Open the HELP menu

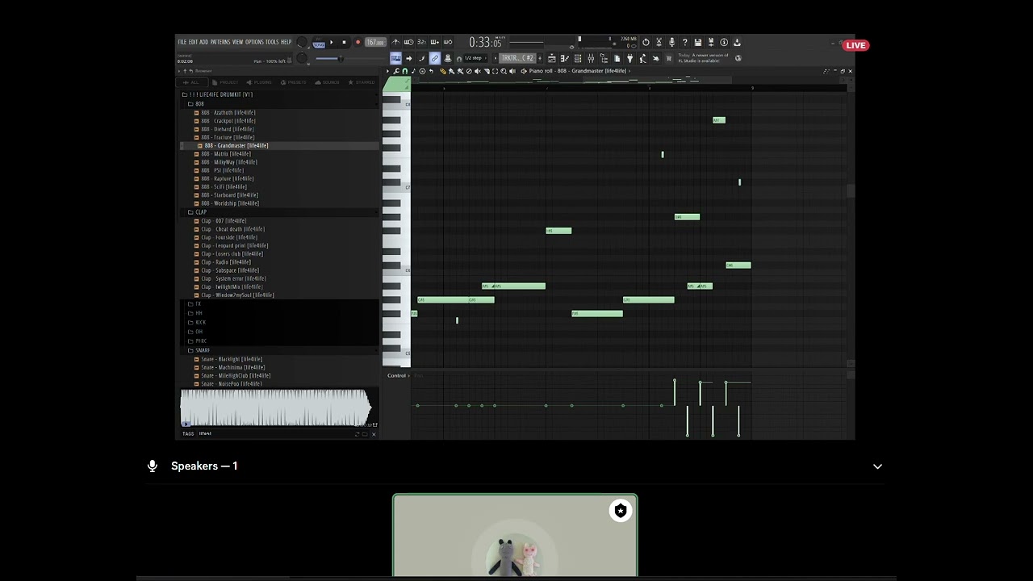[x=286, y=42]
